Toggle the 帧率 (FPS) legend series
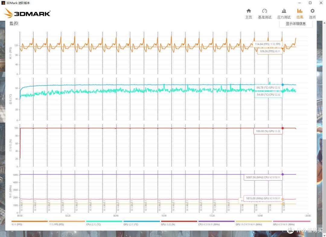326x237 pixels. 30,223
